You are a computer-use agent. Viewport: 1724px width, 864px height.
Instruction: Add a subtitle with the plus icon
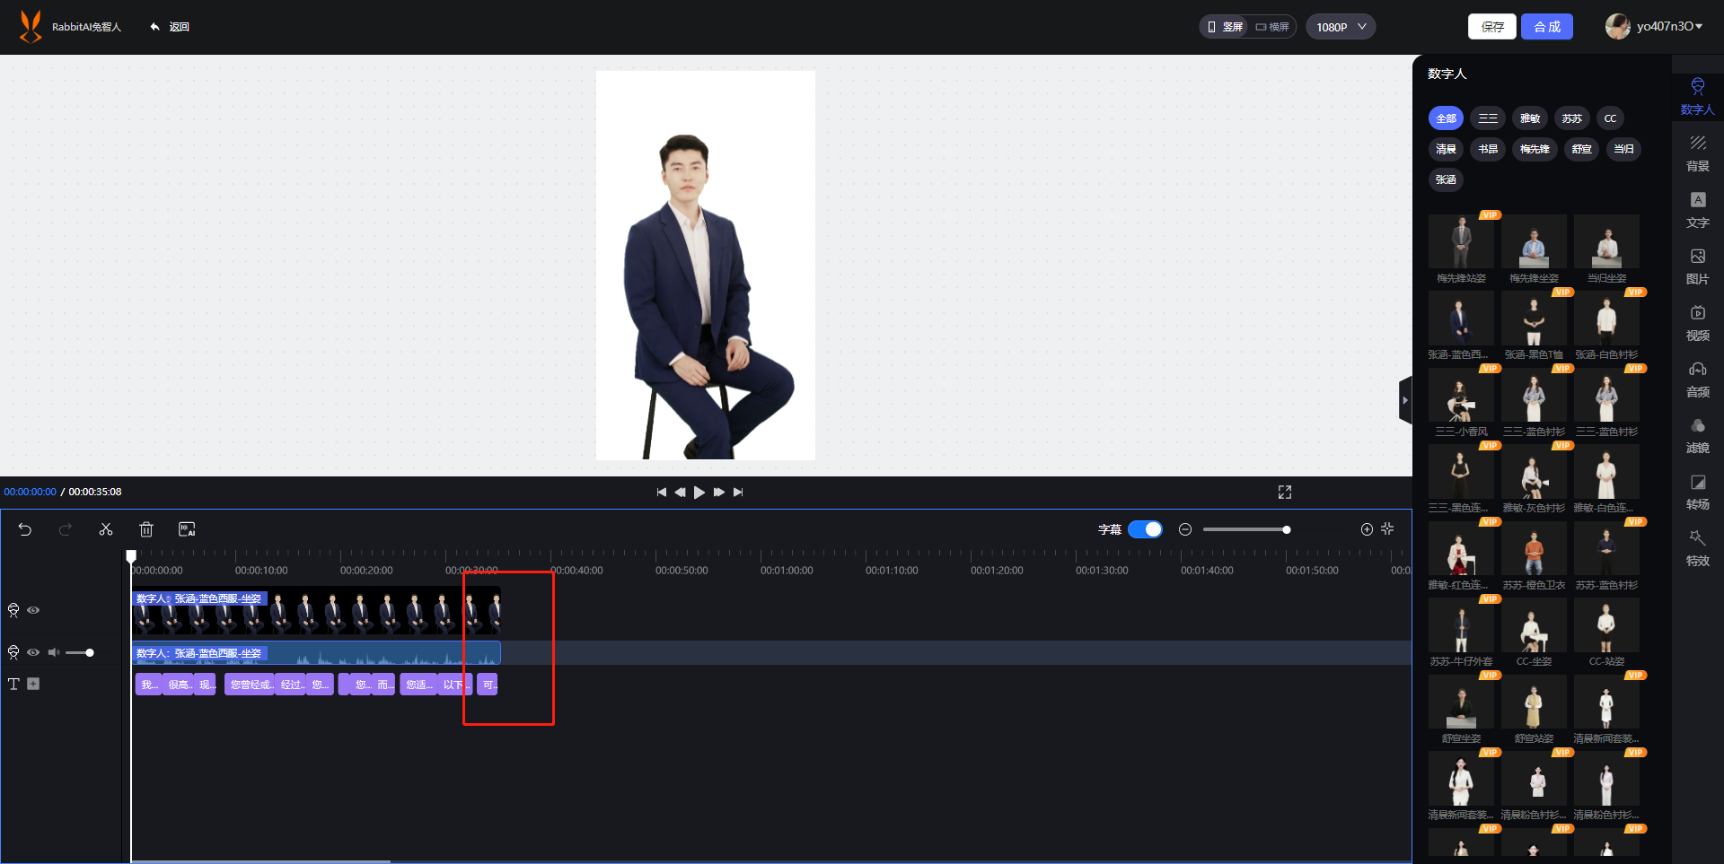[x=33, y=684]
